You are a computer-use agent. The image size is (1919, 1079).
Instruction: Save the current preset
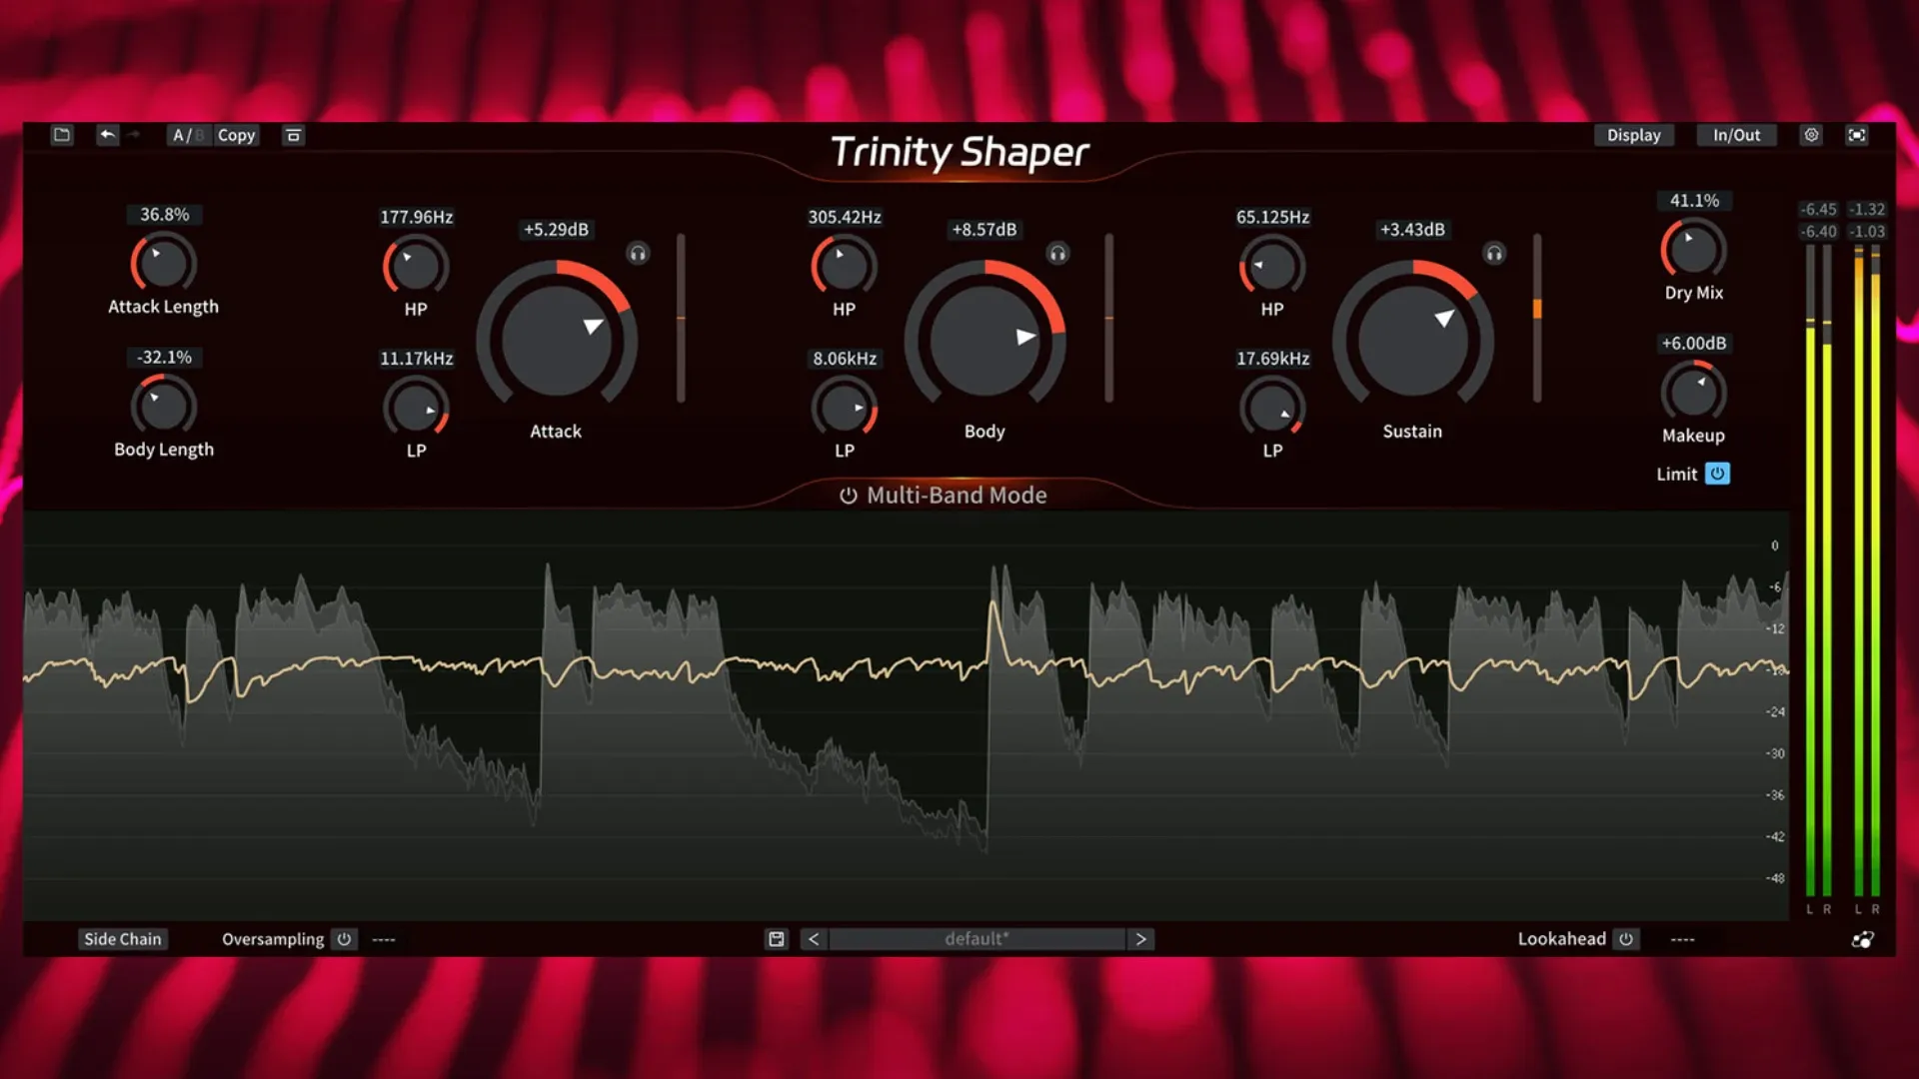(776, 938)
